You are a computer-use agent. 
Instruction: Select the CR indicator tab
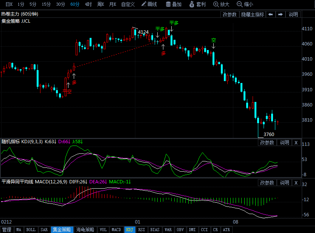(x=216, y=230)
